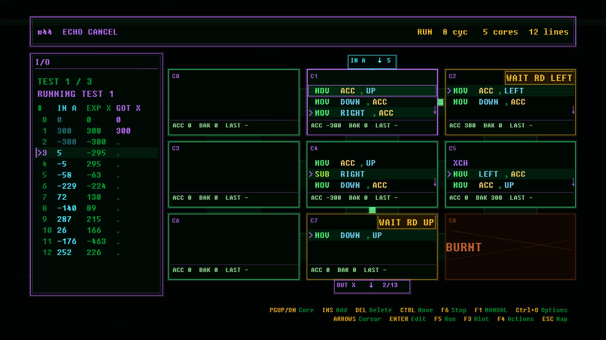Click the down arrow in core C5

click(573, 182)
